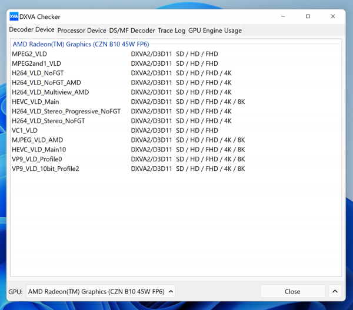Image resolution: width=353 pixels, height=310 pixels.
Task: Open the DS/MF Decoder tab
Action: tap(132, 31)
